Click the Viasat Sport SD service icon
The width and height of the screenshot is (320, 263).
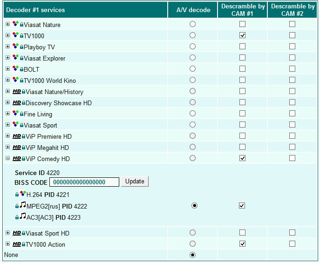pos(15,124)
